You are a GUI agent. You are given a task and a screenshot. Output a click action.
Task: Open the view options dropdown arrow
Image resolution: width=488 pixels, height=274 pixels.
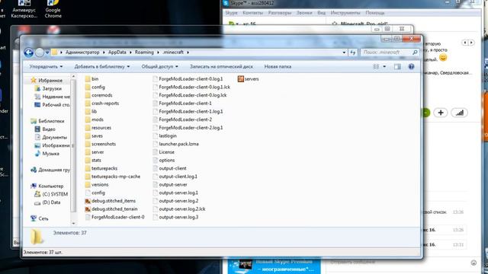(384, 66)
